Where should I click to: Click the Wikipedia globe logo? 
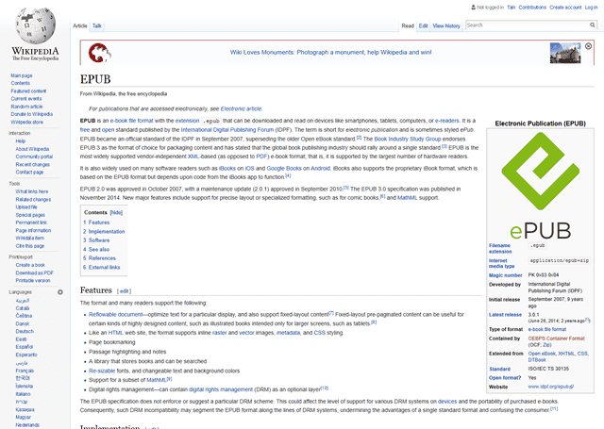pyautogui.click(x=36, y=25)
